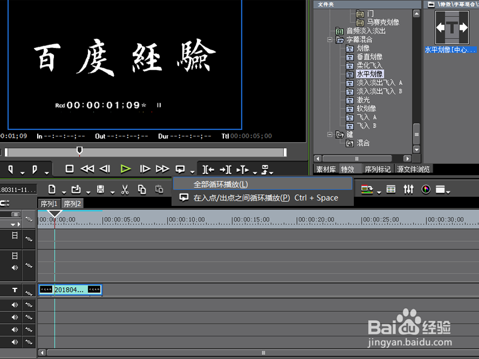Click the open project folder icon
This screenshot has height=359, width=479.
point(76,190)
